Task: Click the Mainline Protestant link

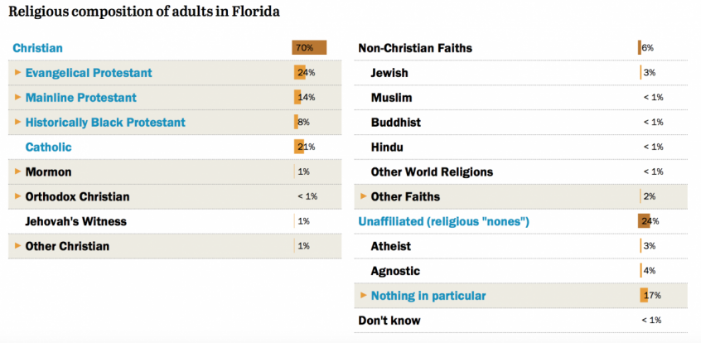Action: click(81, 98)
